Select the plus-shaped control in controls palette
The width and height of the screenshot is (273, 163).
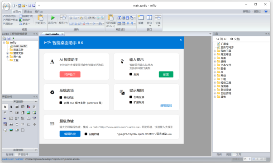34,124
